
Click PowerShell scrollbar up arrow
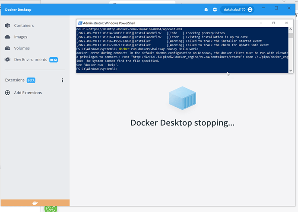(x=291, y=29)
